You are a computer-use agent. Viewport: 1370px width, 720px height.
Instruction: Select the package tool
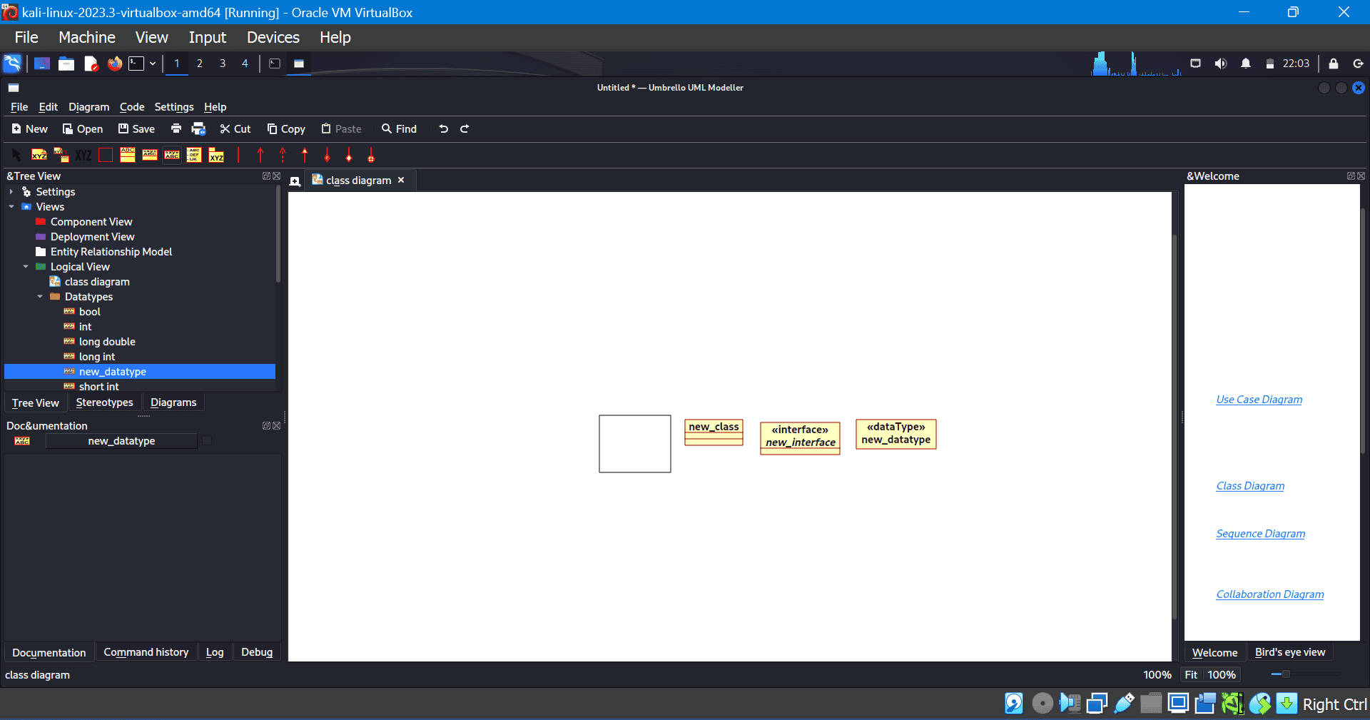coord(216,155)
